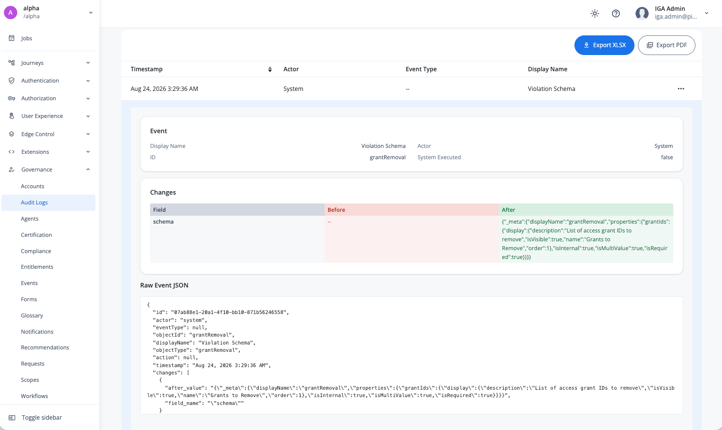Click the Export XLSX button
Image resolution: width=722 pixels, height=430 pixels.
(x=604, y=45)
